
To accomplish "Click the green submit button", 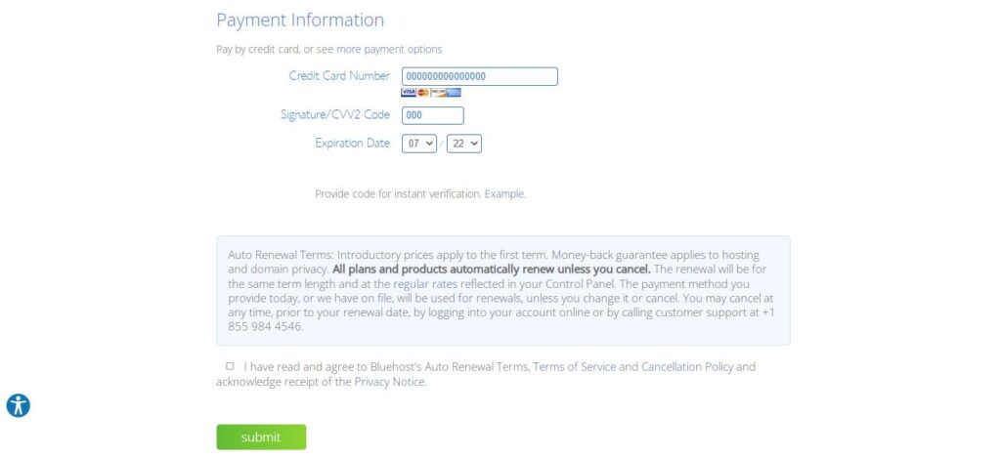I will (x=261, y=437).
